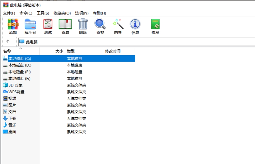Open the 帮助(H) menu

[99, 13]
